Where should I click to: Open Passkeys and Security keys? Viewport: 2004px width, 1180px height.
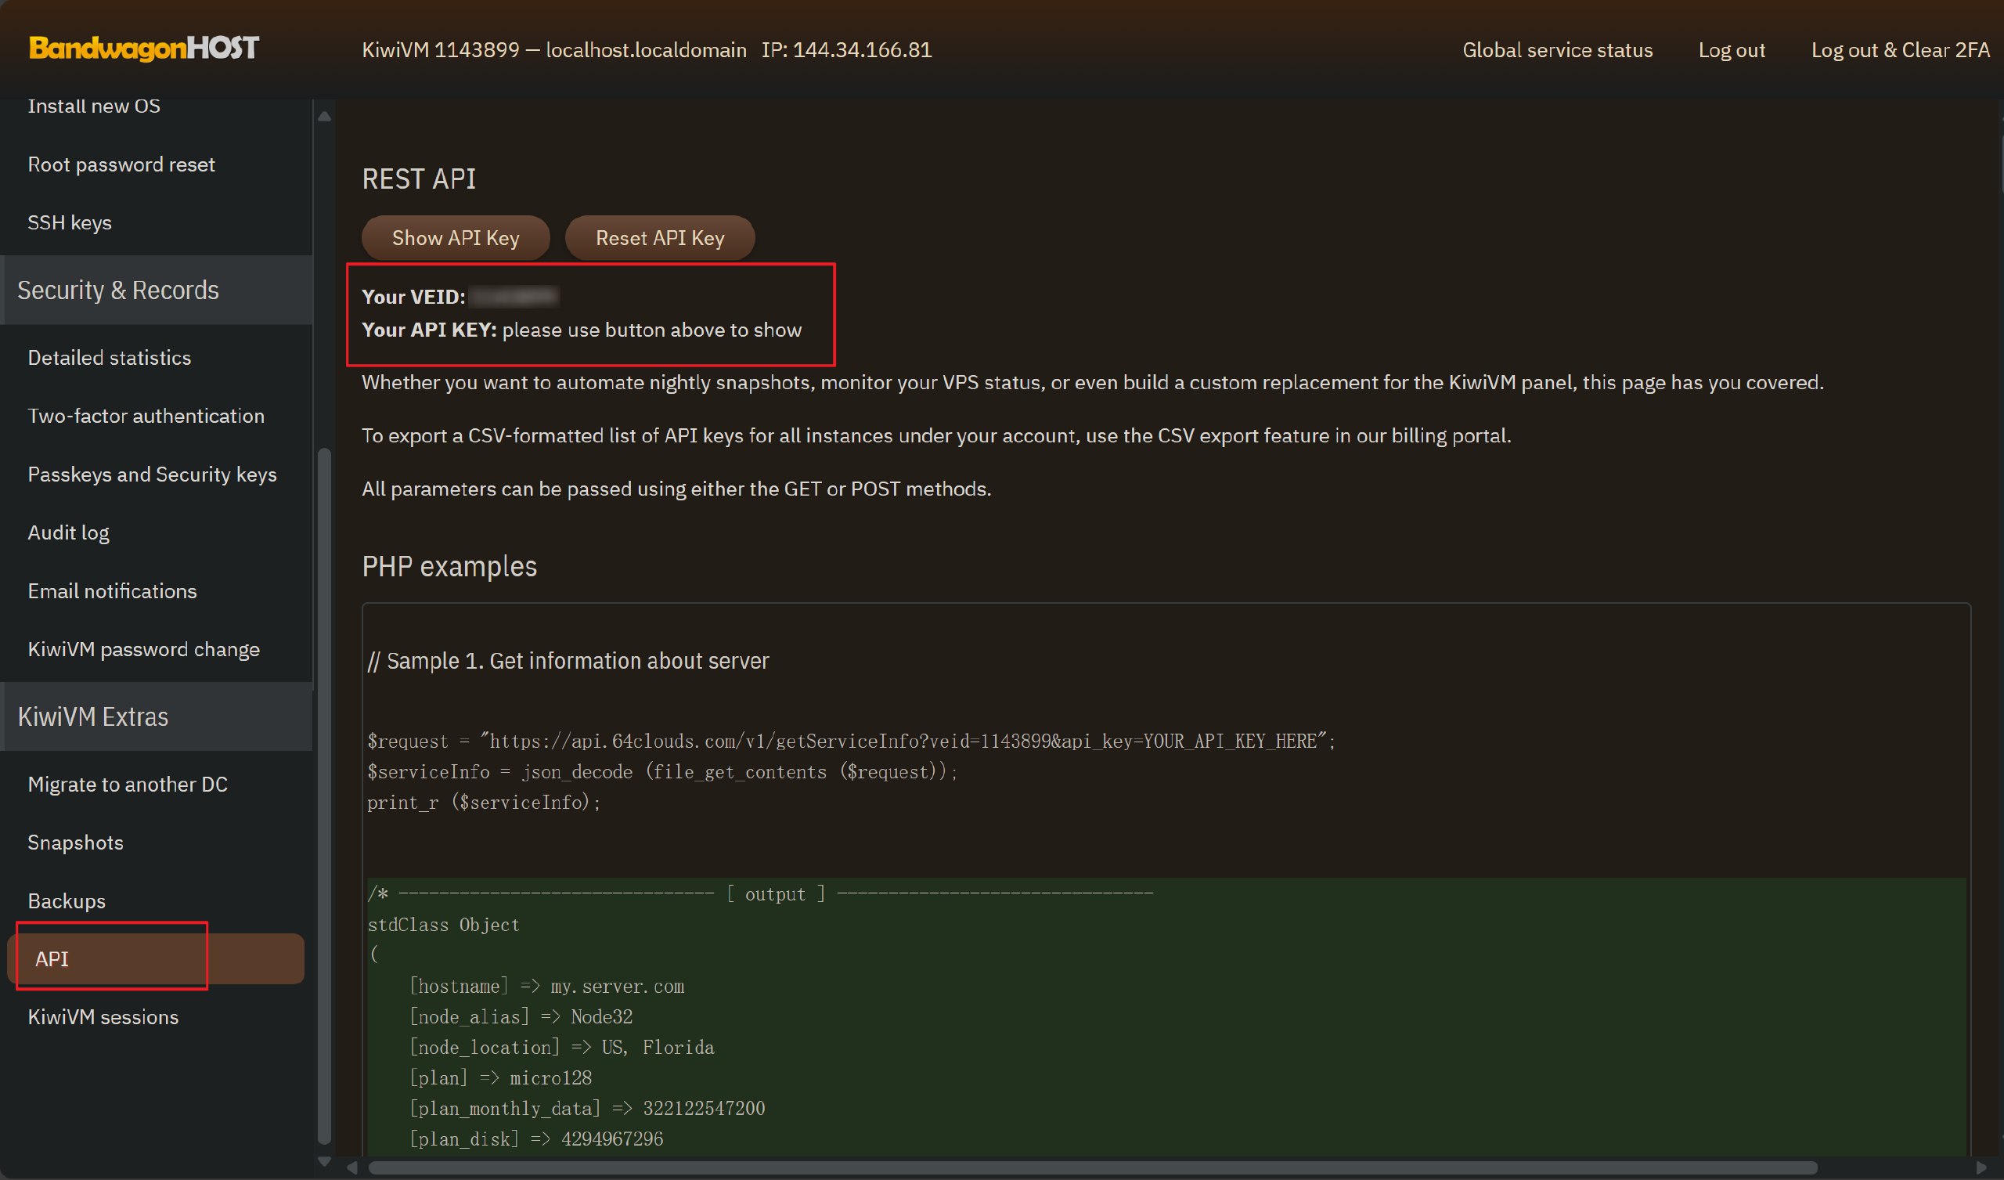point(153,475)
